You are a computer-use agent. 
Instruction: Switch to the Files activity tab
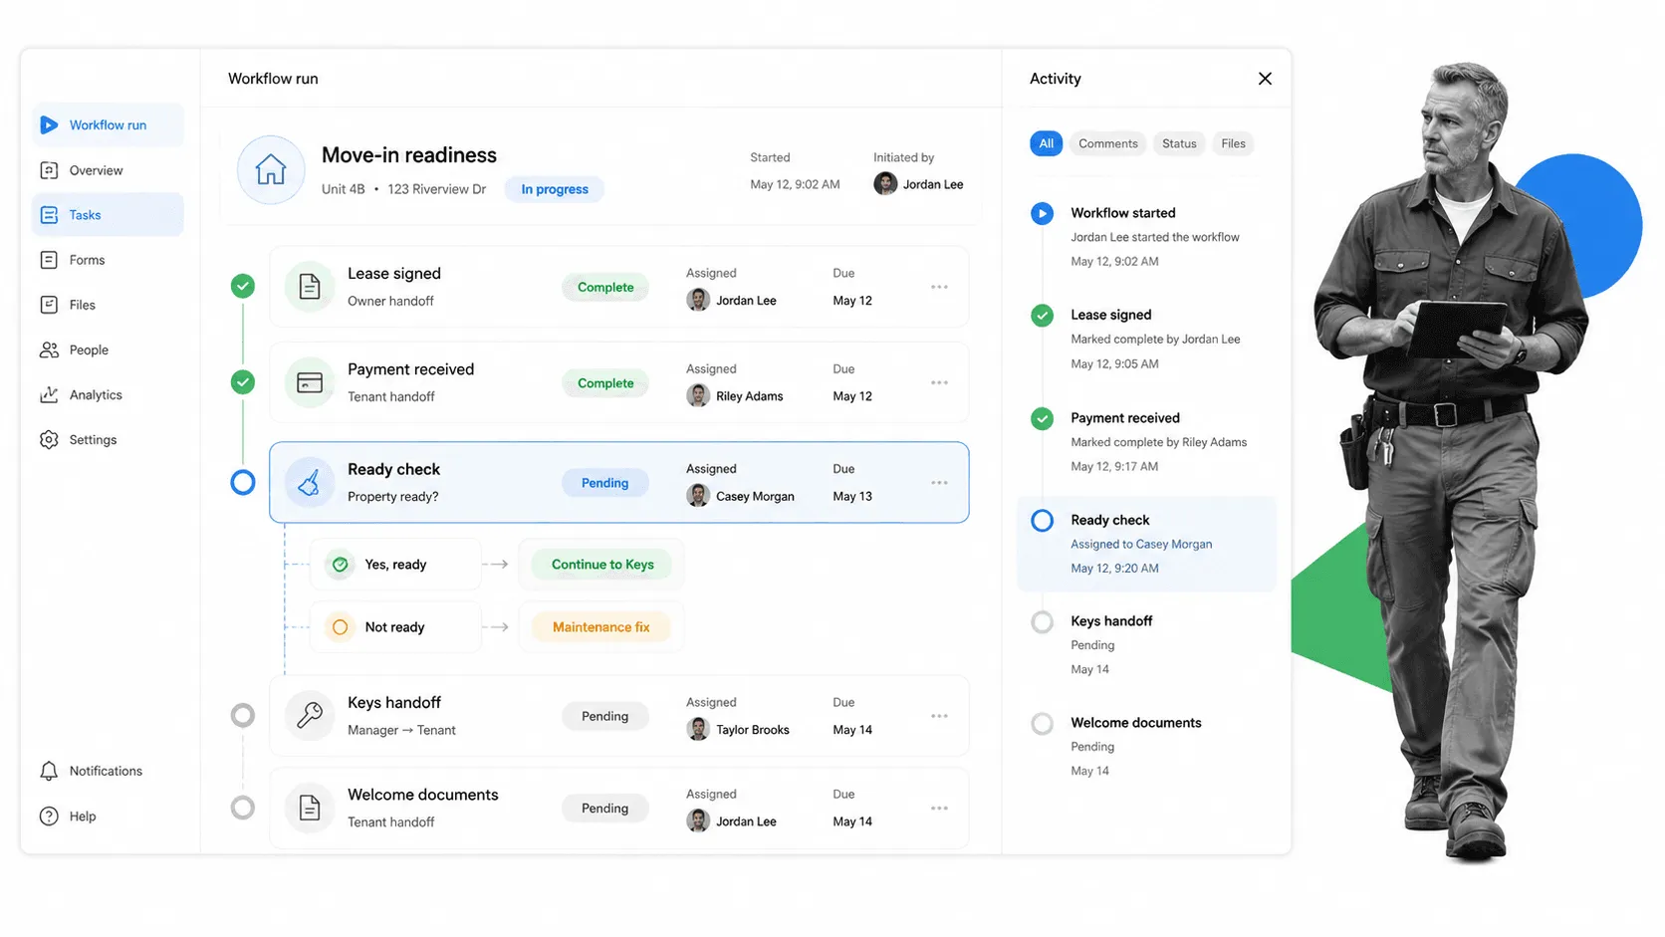click(x=1233, y=143)
